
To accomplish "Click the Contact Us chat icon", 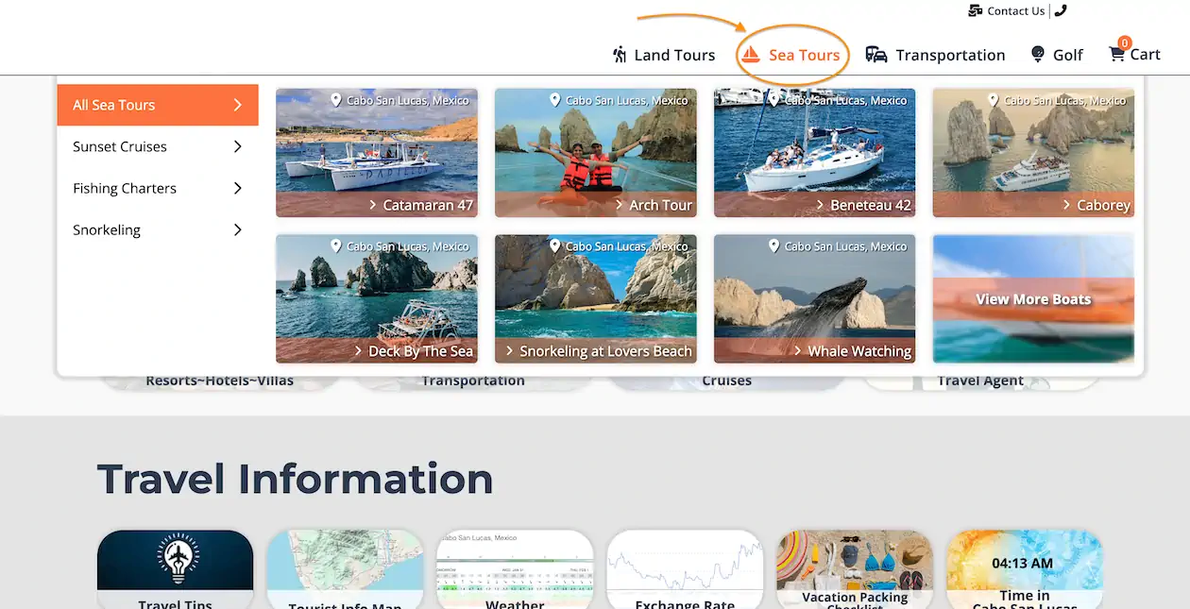I will (976, 11).
